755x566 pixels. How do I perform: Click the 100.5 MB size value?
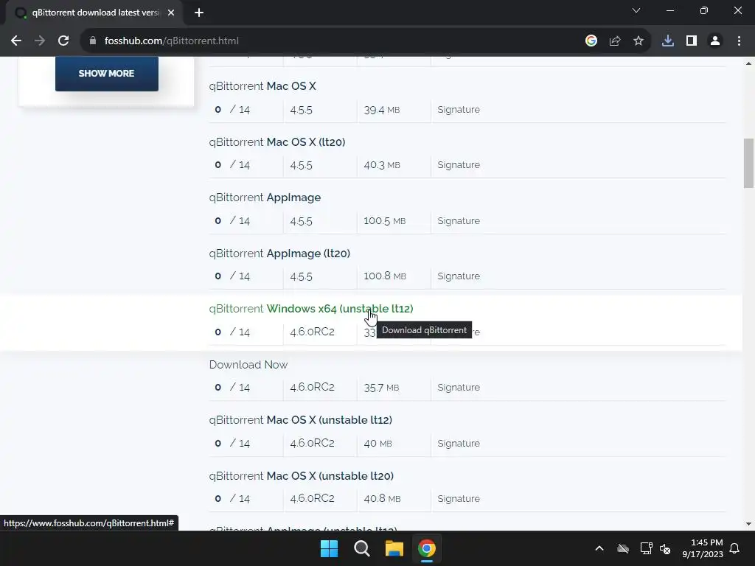(385, 220)
